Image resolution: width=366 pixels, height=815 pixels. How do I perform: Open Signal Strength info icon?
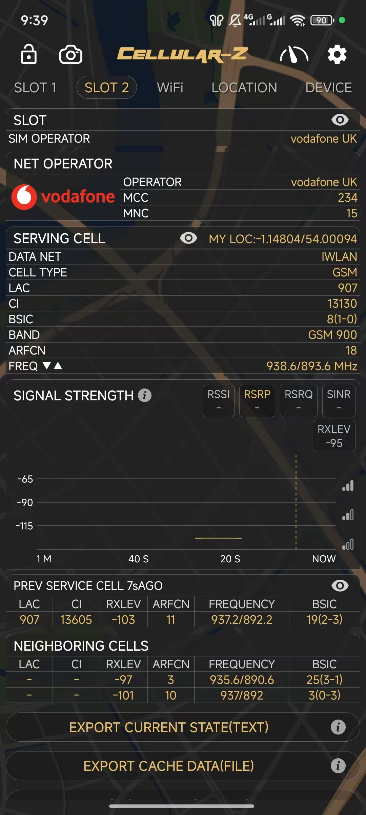point(145,395)
